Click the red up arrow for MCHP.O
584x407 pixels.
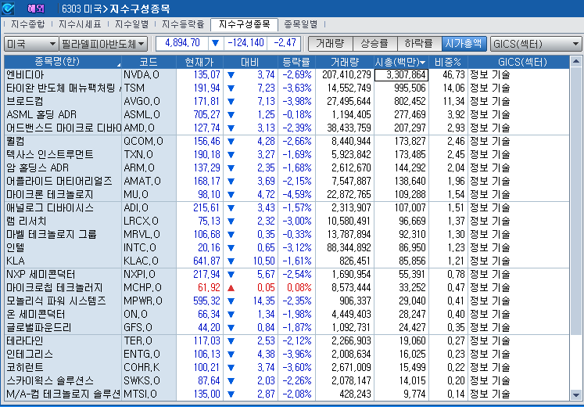[x=231, y=288]
